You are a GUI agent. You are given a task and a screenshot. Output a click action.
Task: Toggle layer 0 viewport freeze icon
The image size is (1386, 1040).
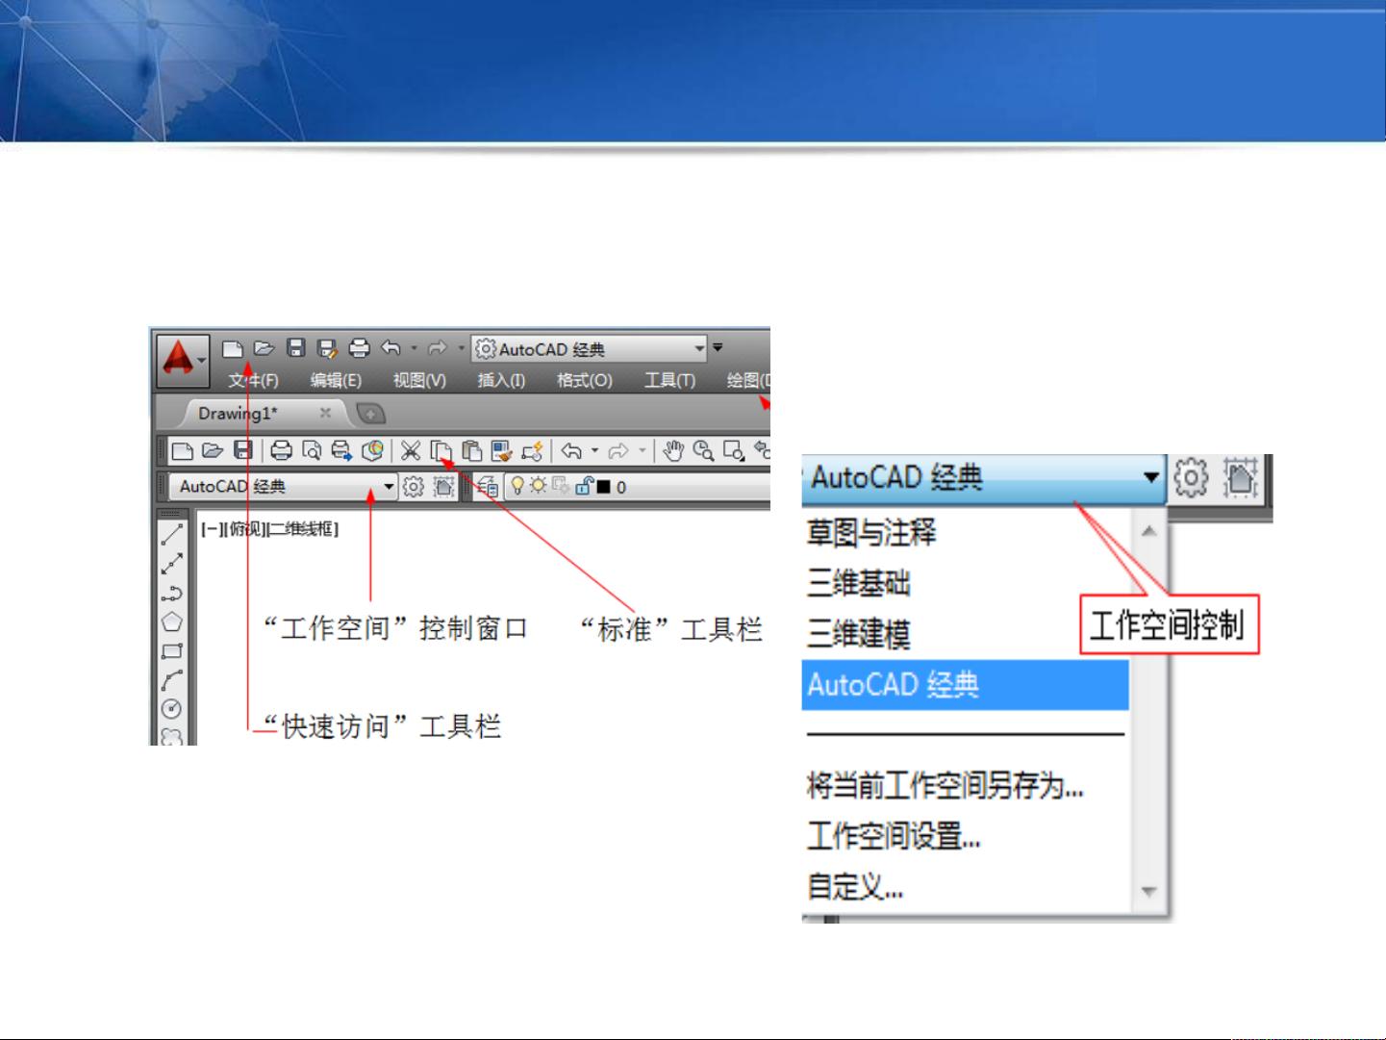[562, 486]
